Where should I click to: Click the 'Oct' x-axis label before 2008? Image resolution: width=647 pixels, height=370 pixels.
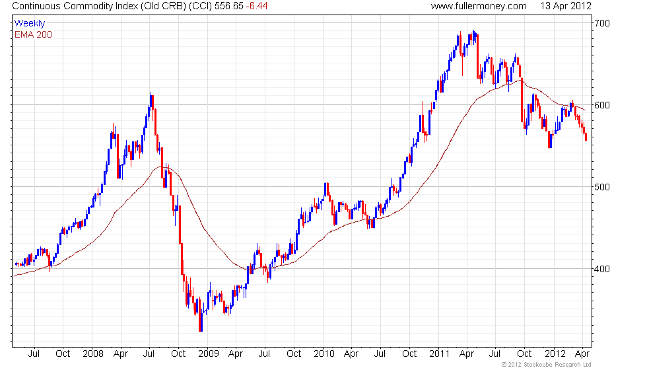[x=63, y=354]
